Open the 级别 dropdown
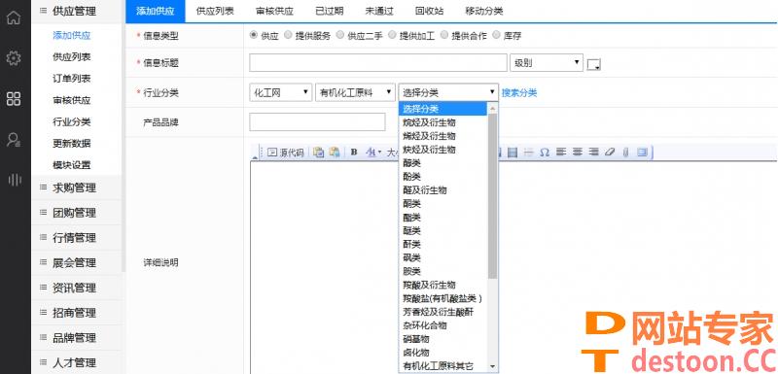 [x=547, y=63]
